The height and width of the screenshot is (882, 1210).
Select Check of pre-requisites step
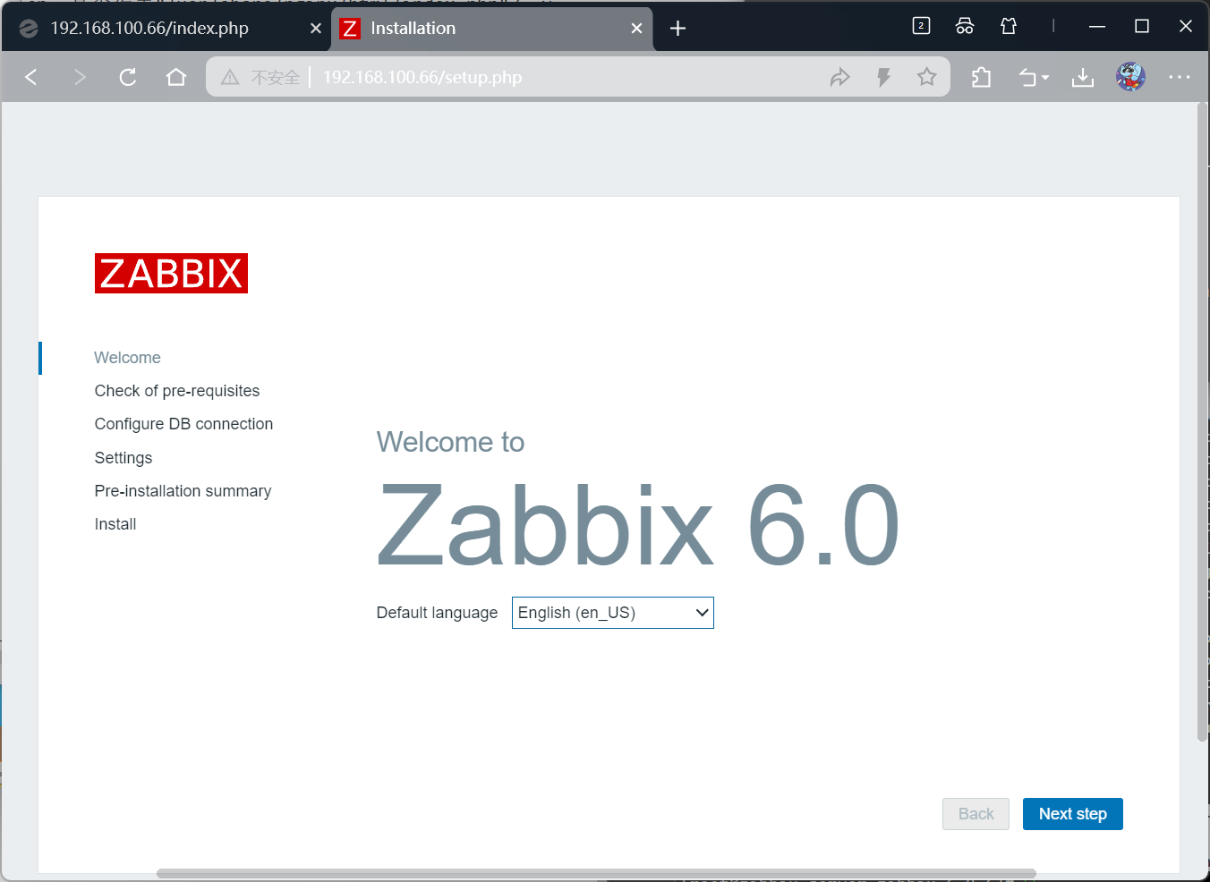click(177, 391)
